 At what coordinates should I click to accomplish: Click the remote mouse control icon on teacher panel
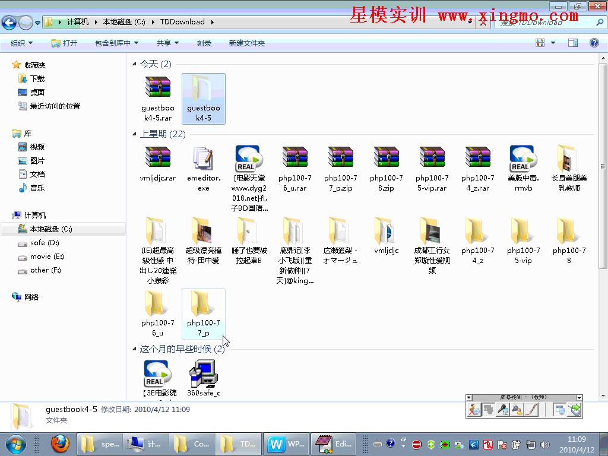click(x=574, y=410)
